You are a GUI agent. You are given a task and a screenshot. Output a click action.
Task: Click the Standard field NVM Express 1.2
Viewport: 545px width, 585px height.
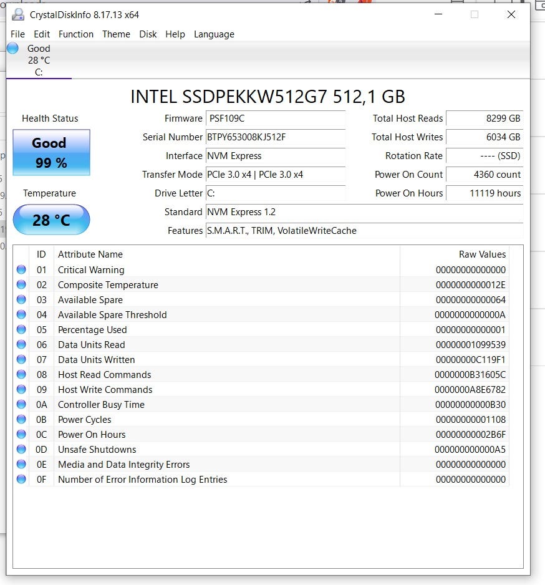364,211
